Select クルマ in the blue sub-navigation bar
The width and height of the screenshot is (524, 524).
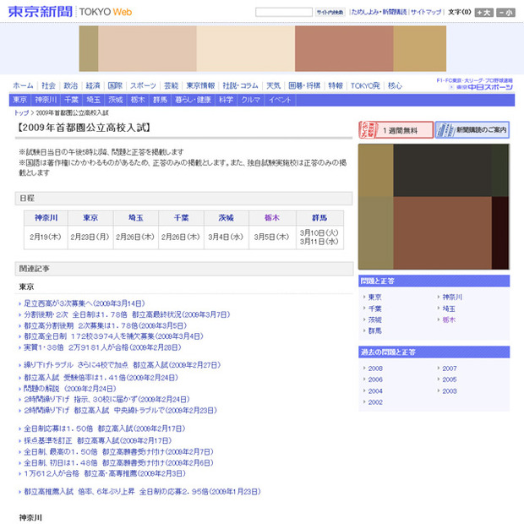(x=251, y=100)
